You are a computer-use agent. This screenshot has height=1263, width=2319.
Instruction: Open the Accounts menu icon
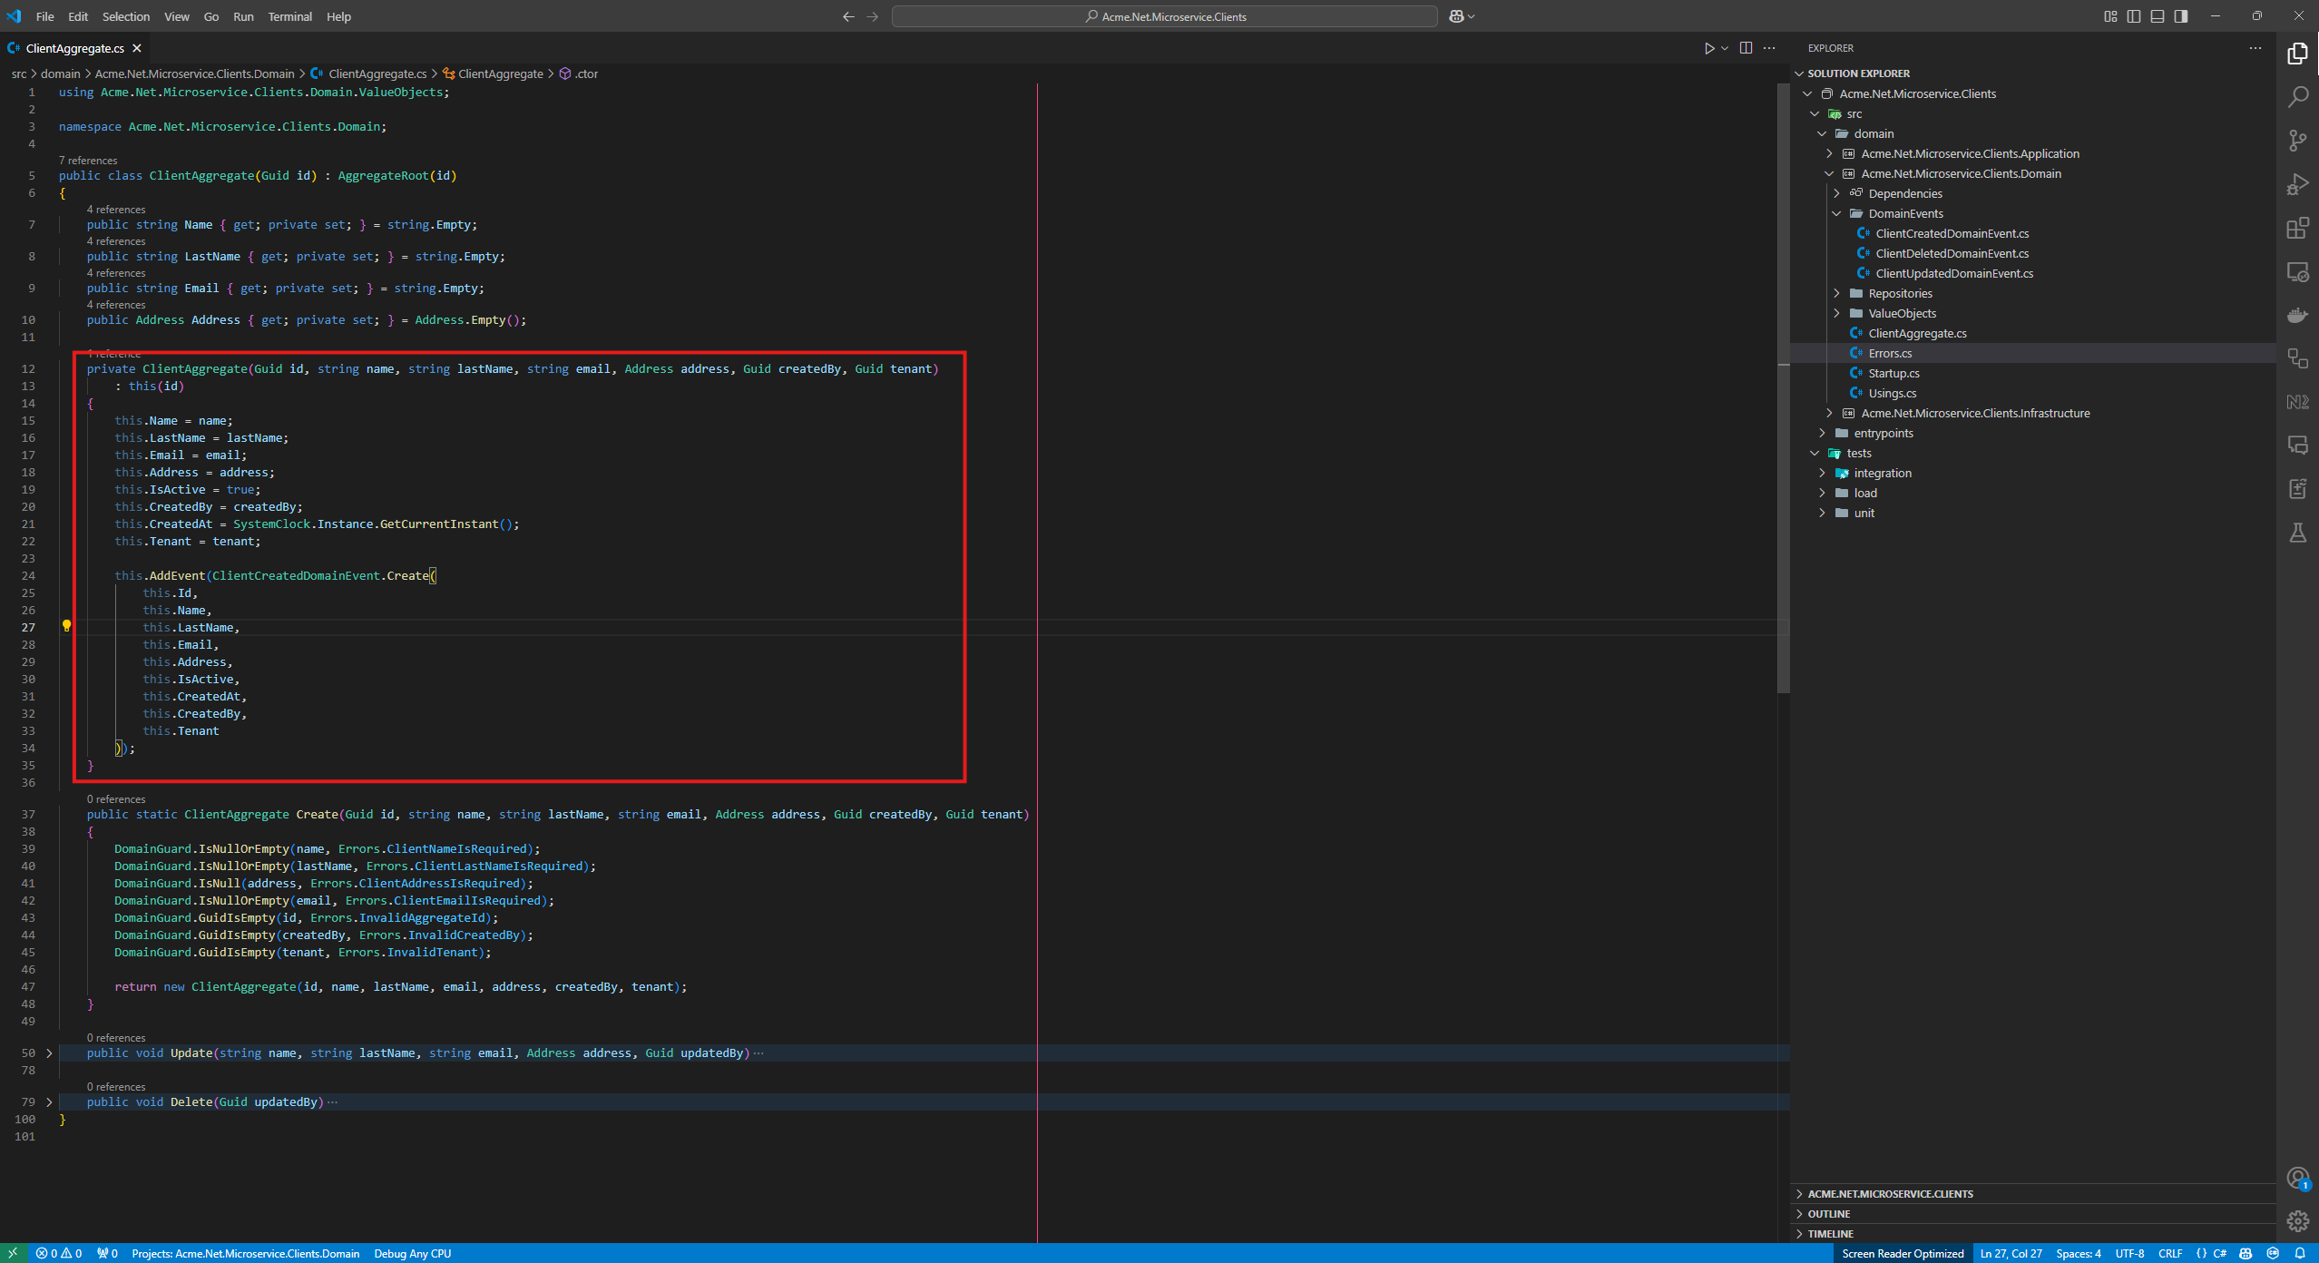[2297, 1179]
